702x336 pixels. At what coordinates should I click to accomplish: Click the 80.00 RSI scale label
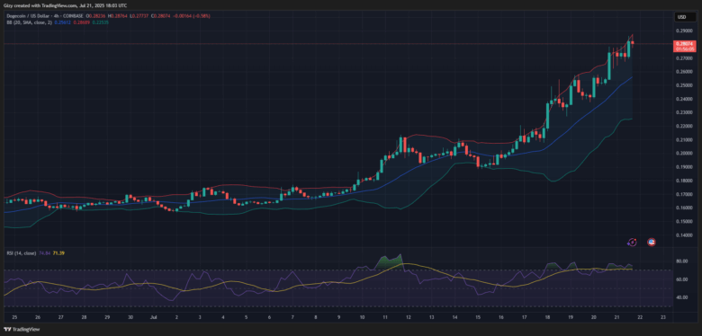[682, 261]
